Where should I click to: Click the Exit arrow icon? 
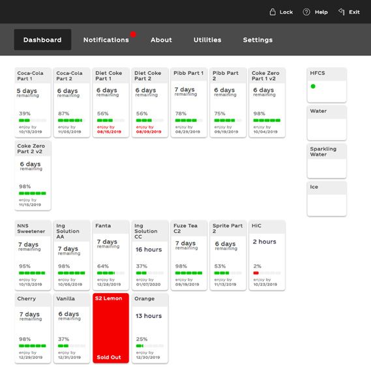coord(341,12)
